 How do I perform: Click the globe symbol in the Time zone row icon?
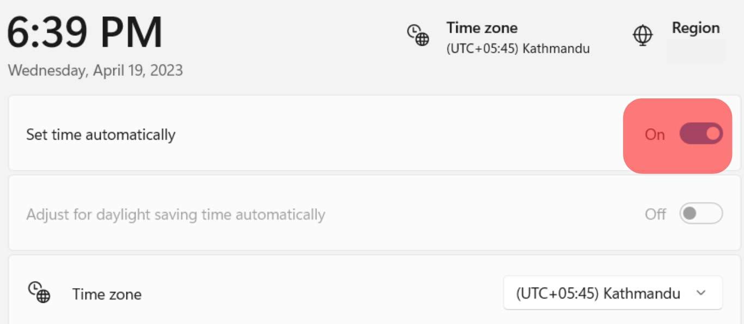44,297
